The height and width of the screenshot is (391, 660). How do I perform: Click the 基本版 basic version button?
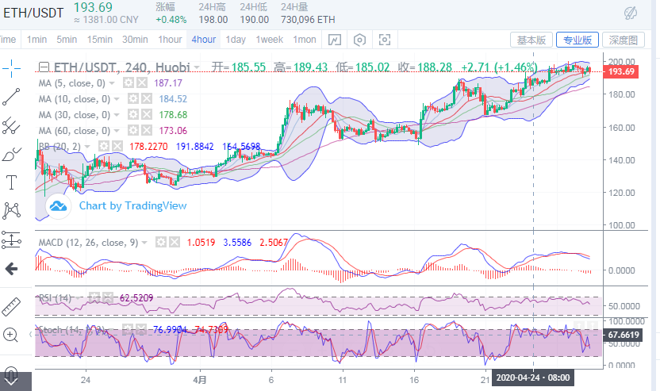pyautogui.click(x=531, y=40)
